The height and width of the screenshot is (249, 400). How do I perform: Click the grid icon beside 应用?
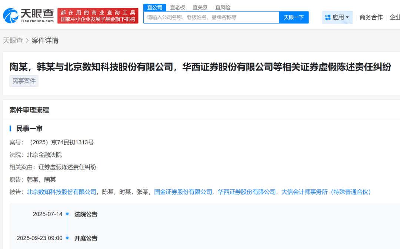point(328,17)
